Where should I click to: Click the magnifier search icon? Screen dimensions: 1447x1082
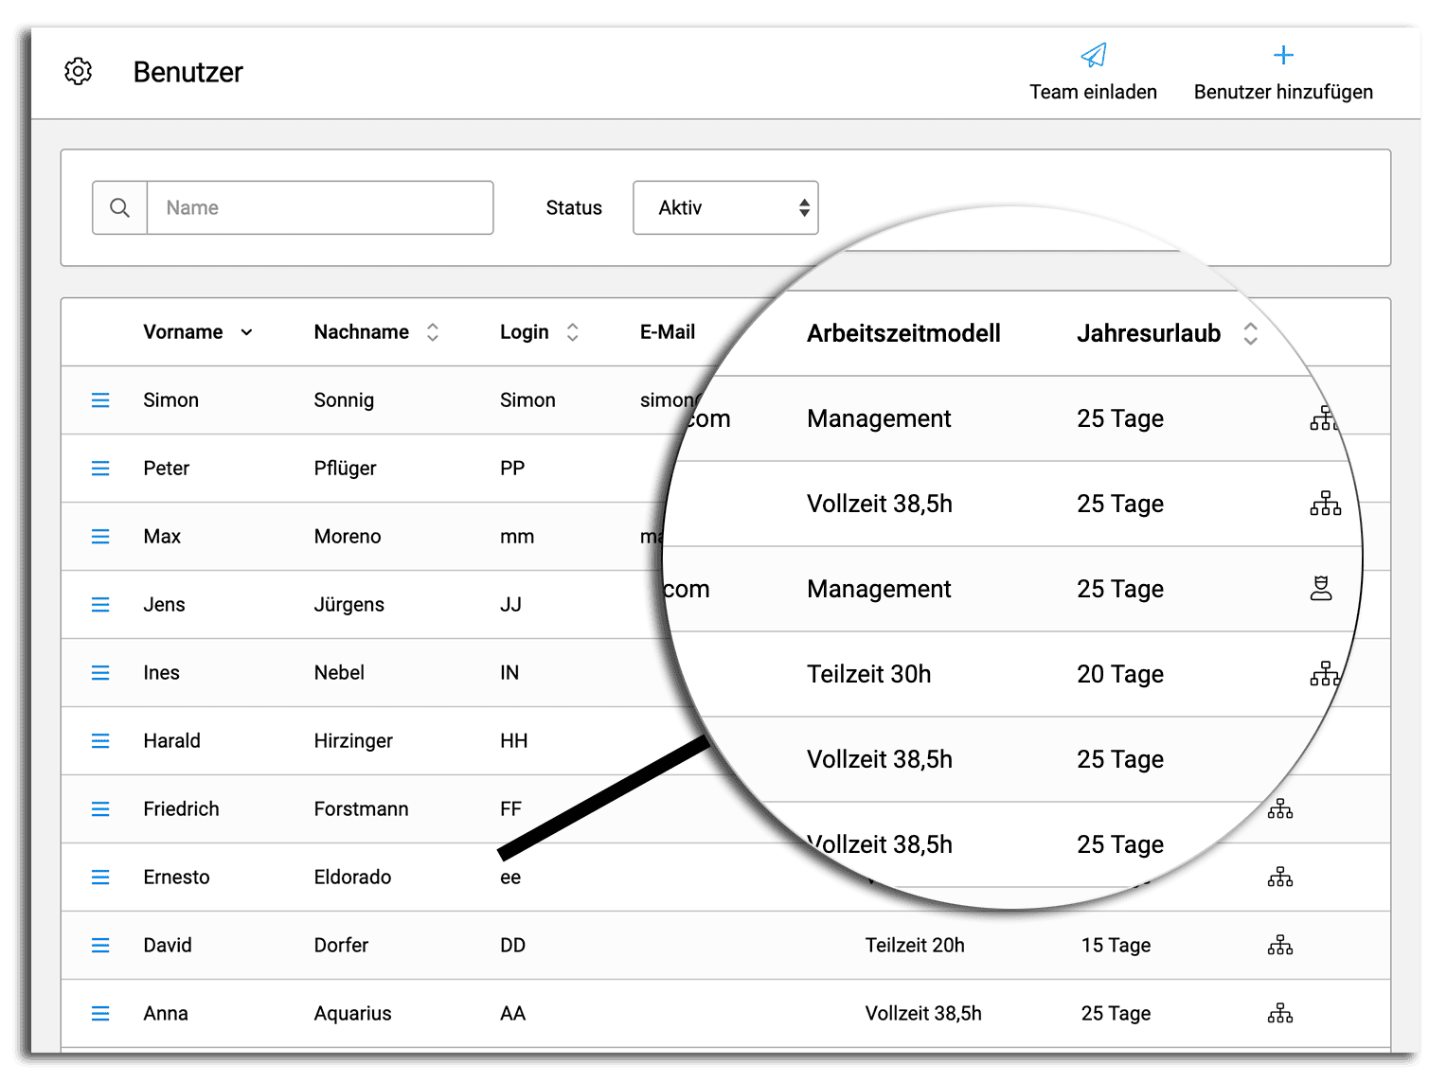point(119,207)
